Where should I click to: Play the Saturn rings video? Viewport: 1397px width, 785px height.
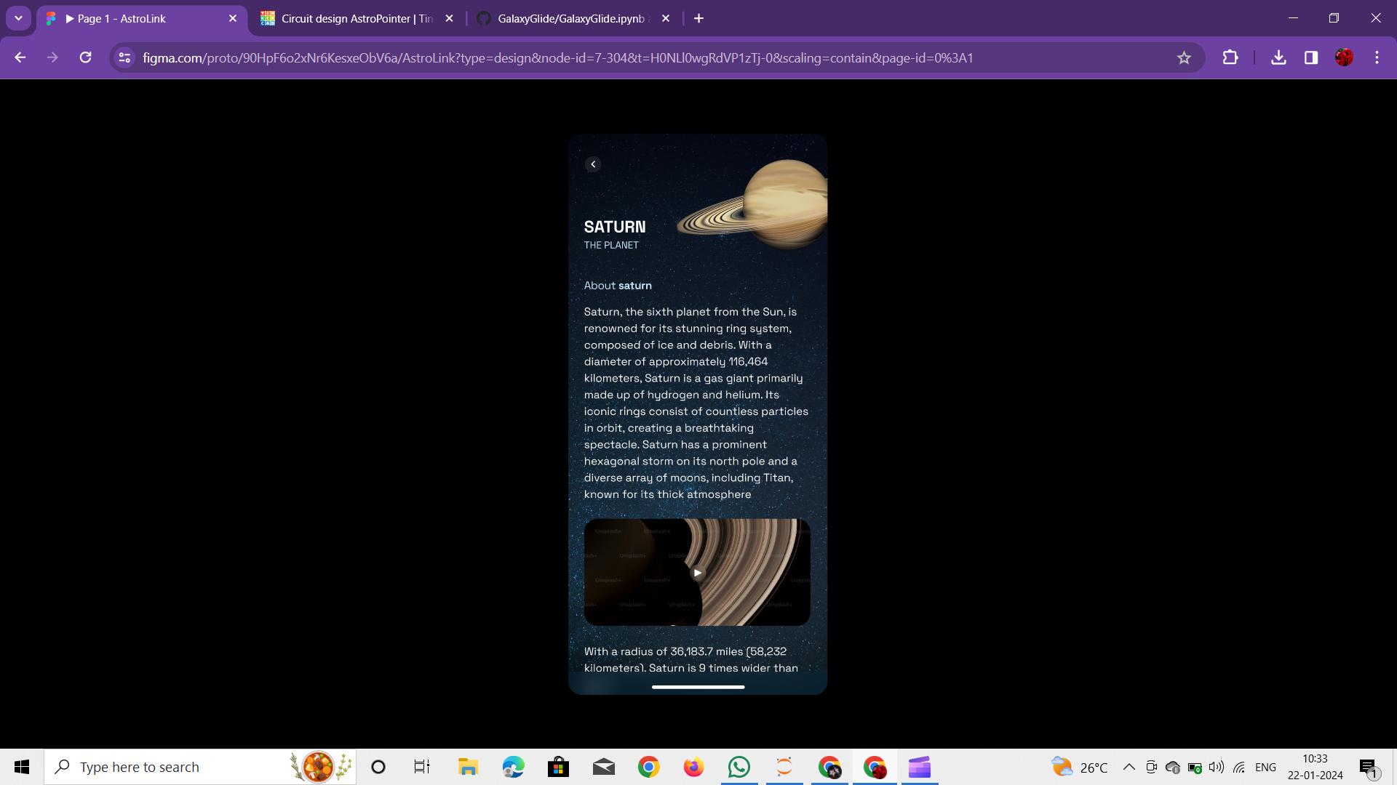[x=697, y=573]
